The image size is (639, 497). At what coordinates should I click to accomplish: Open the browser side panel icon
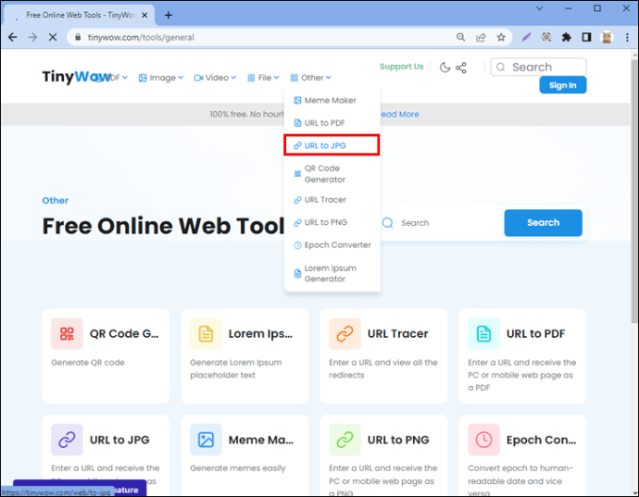click(x=586, y=37)
